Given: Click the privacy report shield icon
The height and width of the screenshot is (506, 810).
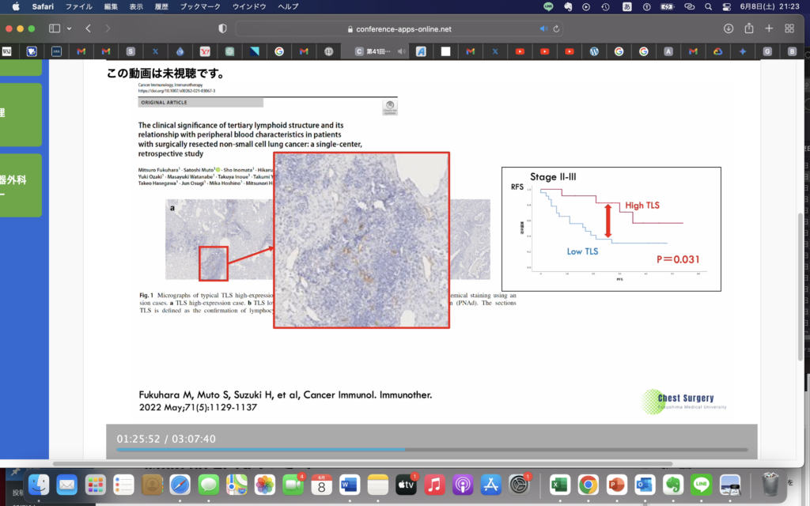Looking at the screenshot, I should point(222,28).
